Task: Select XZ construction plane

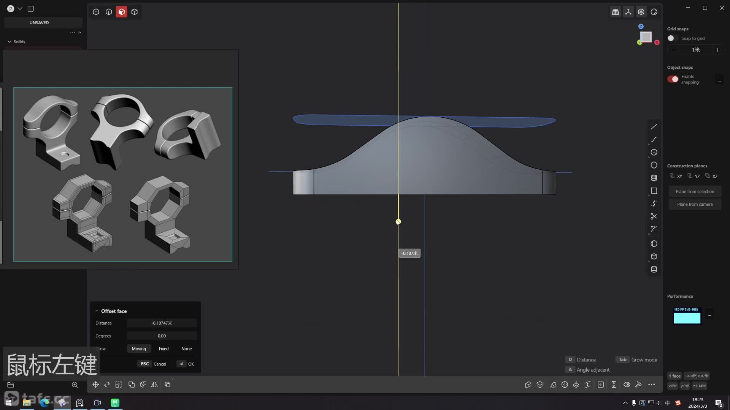Action: [712, 176]
